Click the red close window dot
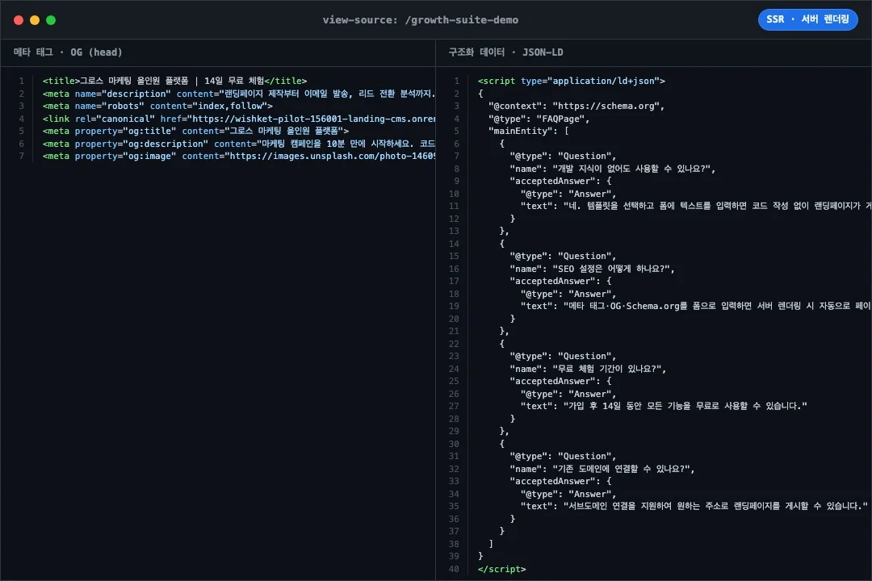 pyautogui.click(x=19, y=20)
